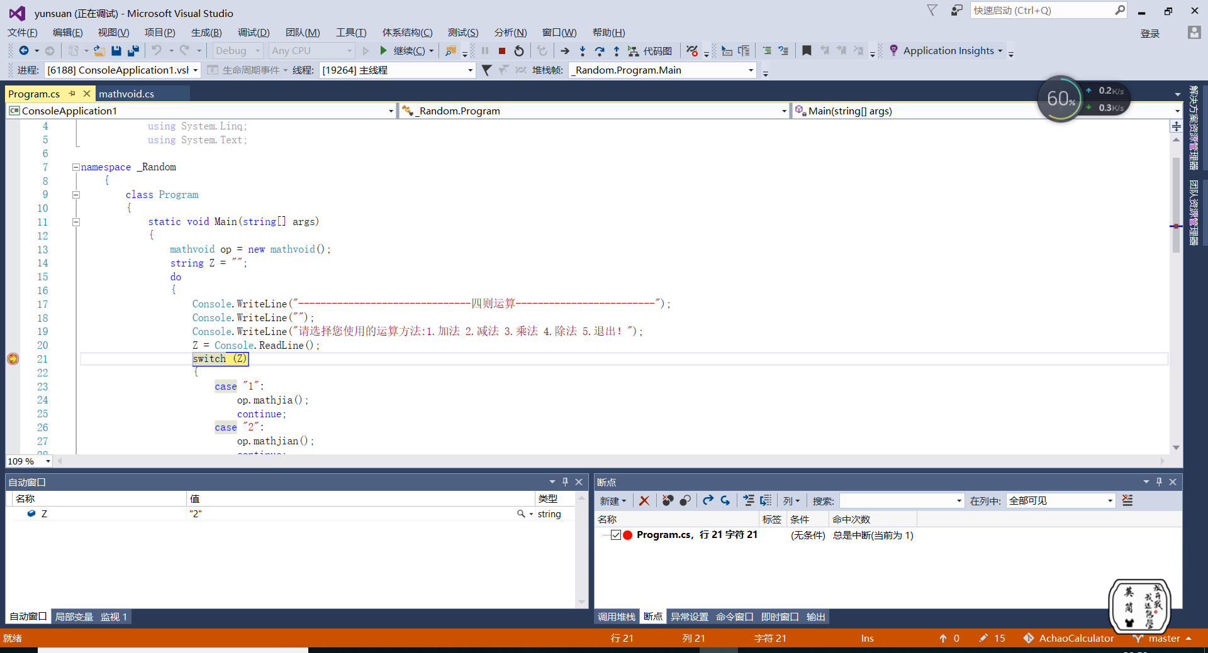Click the Undo arrow icon

pos(157,51)
